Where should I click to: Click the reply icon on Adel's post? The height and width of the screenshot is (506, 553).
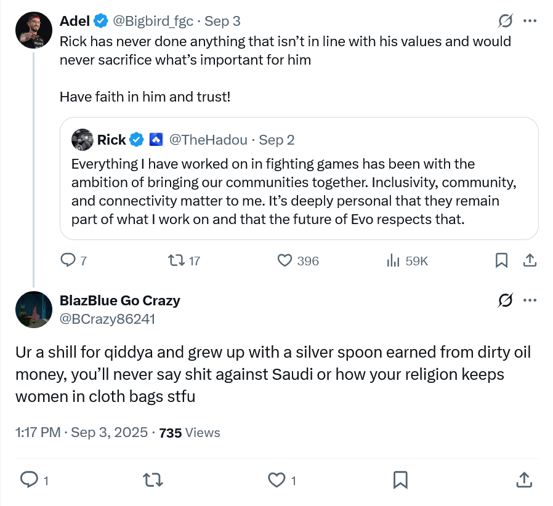point(68,260)
